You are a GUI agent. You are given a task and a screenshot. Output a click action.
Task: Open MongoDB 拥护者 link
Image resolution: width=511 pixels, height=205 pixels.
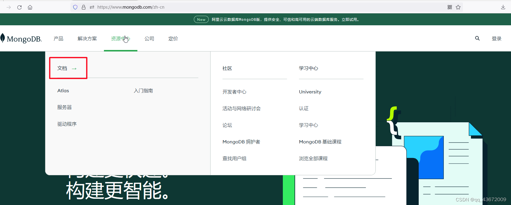tap(241, 142)
